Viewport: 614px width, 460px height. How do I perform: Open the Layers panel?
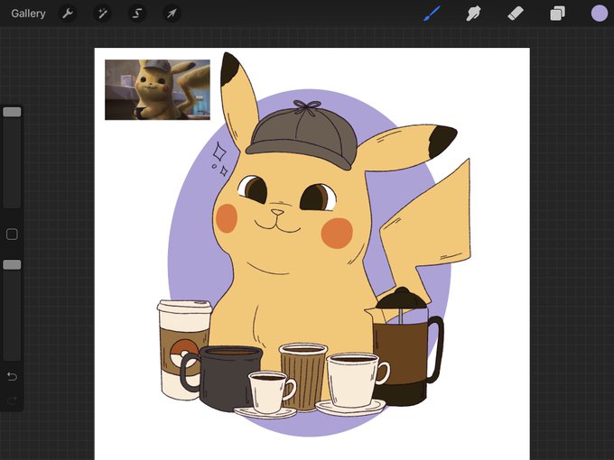pyautogui.click(x=557, y=14)
